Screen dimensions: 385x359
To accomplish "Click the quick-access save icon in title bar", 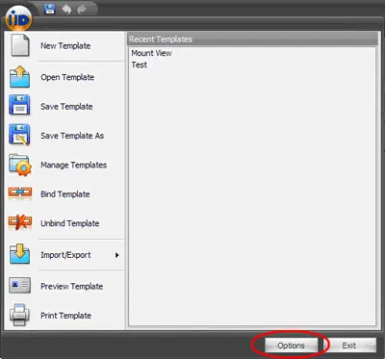I will (49, 9).
